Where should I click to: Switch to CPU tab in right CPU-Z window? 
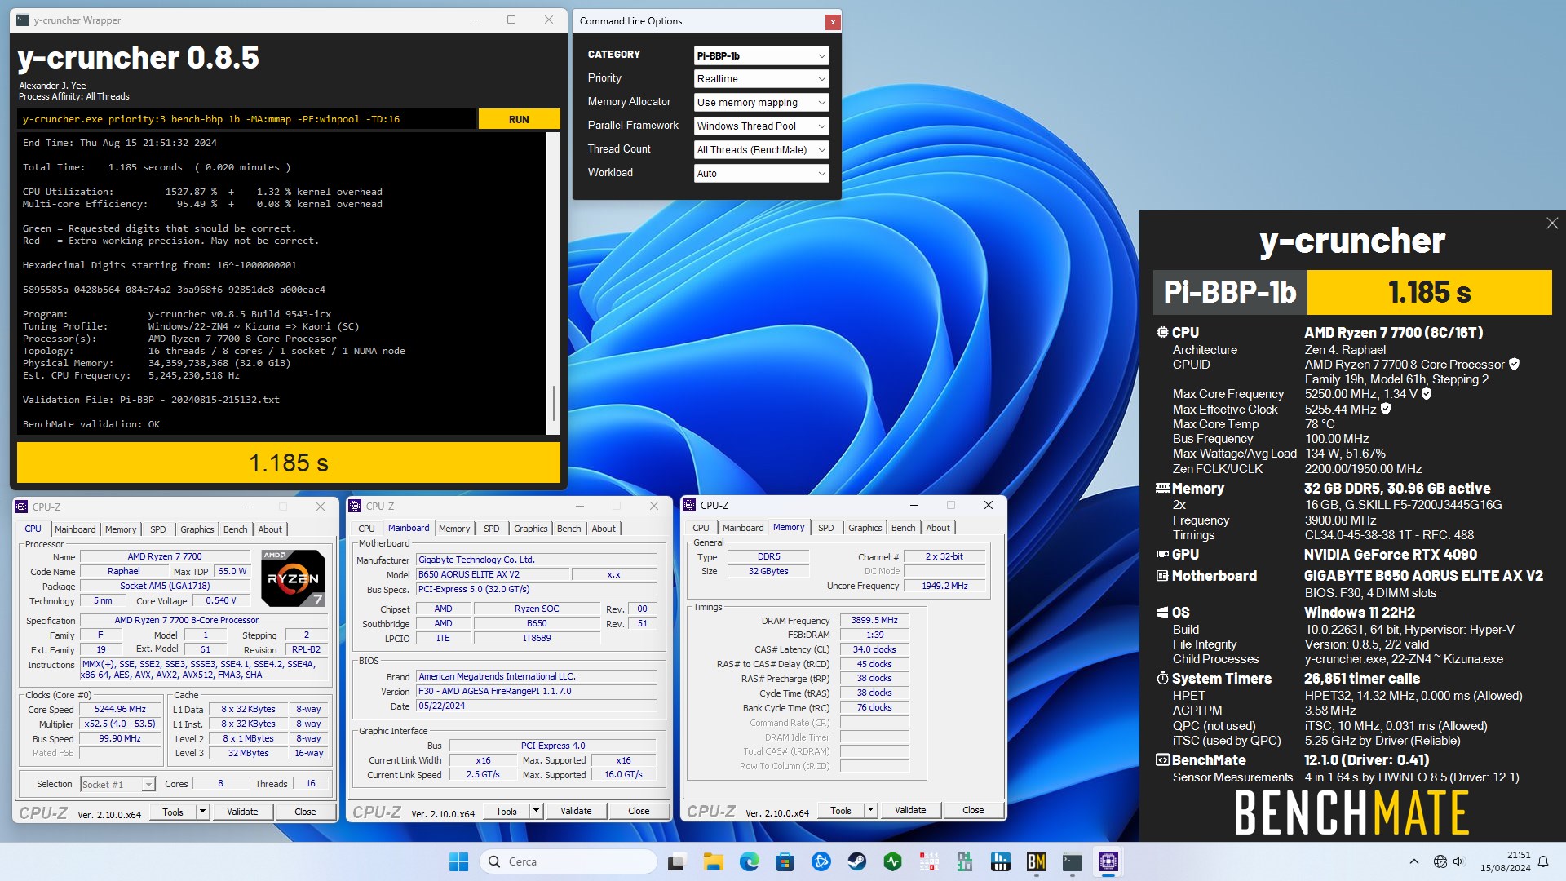(701, 527)
